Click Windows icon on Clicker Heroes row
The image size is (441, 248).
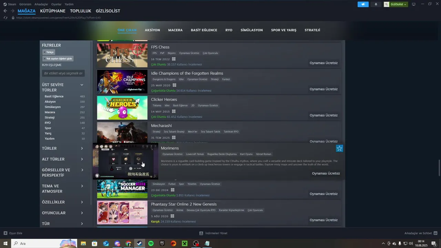coord(174,111)
